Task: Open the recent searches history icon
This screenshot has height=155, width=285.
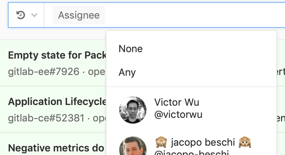Action: (x=21, y=15)
